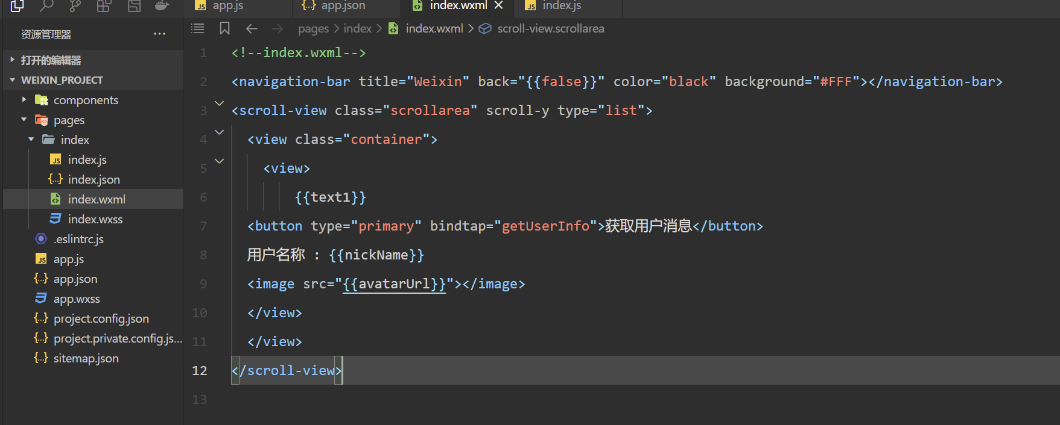
Task: Click the navigation-bar opening tag on line 2
Action: click(x=291, y=81)
